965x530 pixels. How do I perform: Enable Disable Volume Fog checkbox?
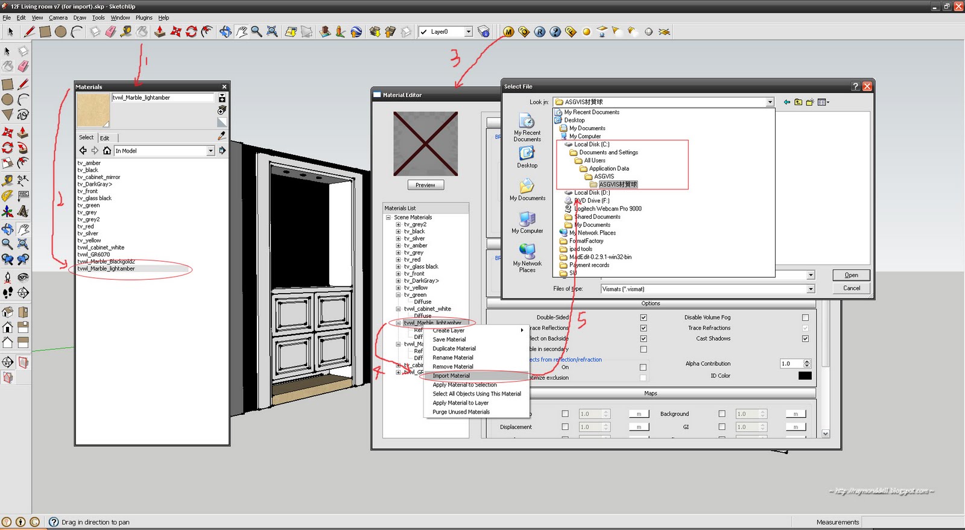pos(805,317)
